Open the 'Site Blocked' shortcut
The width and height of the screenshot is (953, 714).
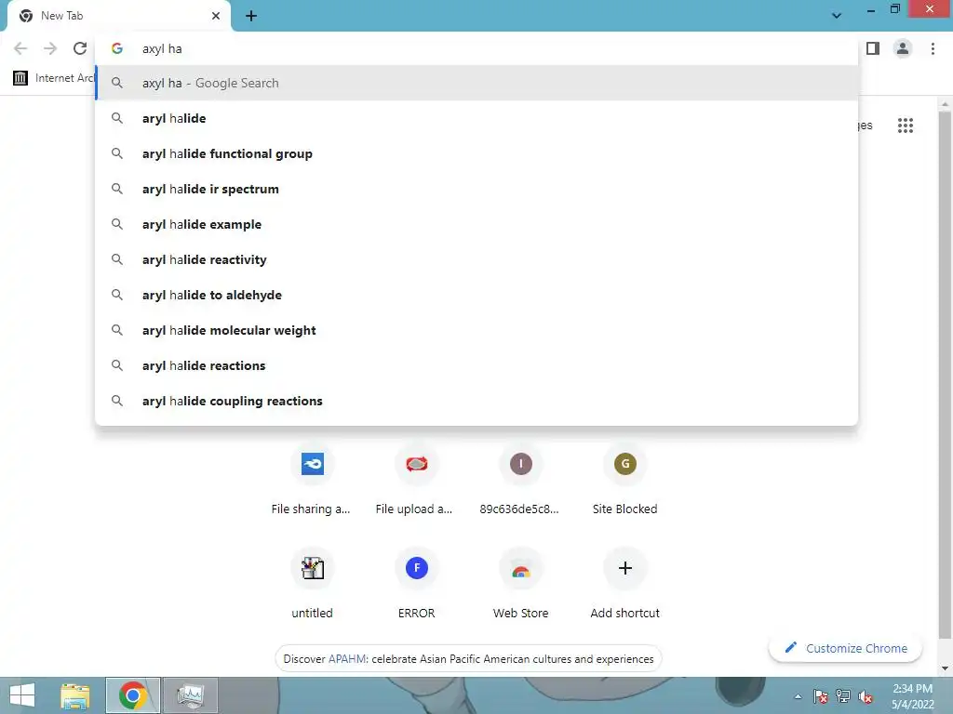[x=624, y=480]
